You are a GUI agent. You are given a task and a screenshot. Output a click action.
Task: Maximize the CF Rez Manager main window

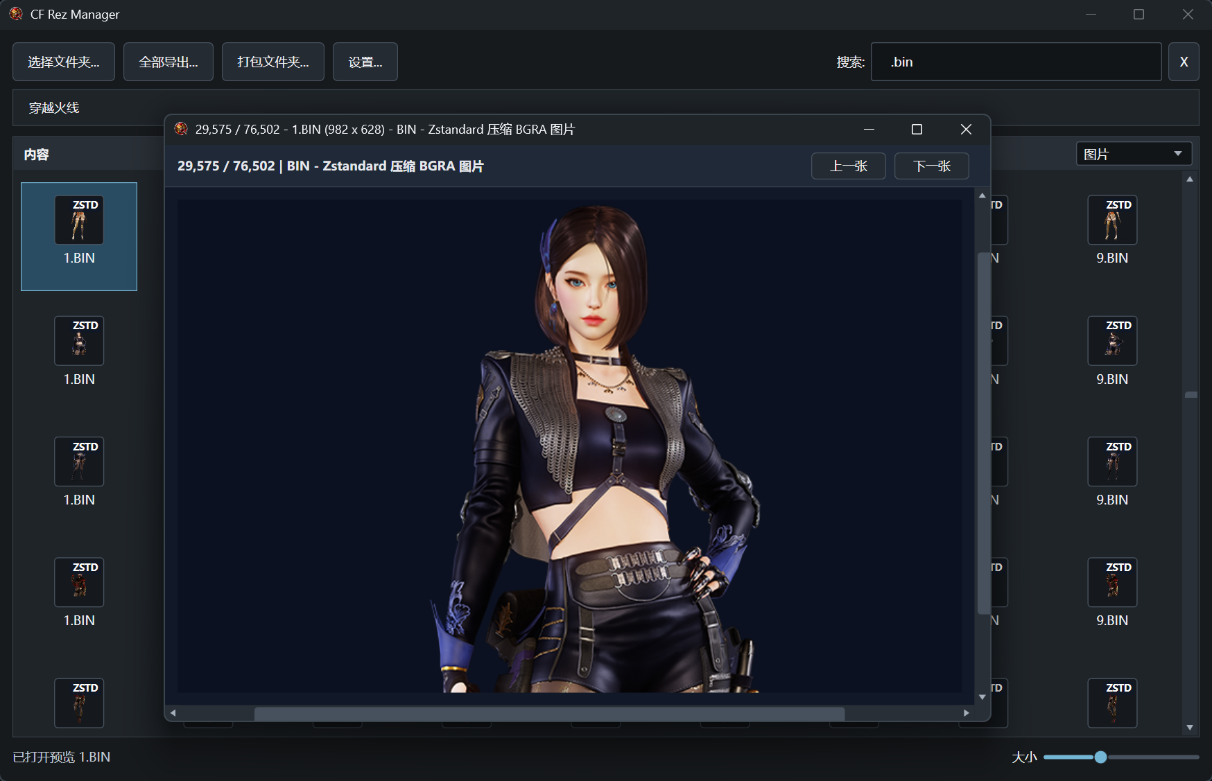tap(1139, 14)
